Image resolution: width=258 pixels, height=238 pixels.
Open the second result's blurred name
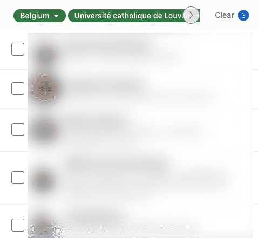103,87
